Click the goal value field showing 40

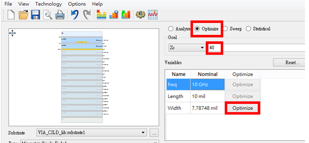[x=256, y=48]
